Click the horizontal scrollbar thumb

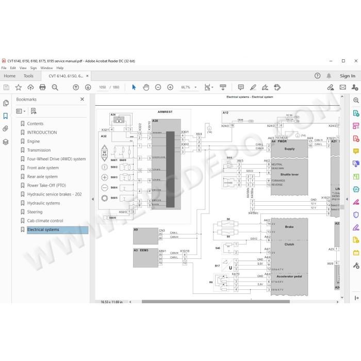click(216, 302)
